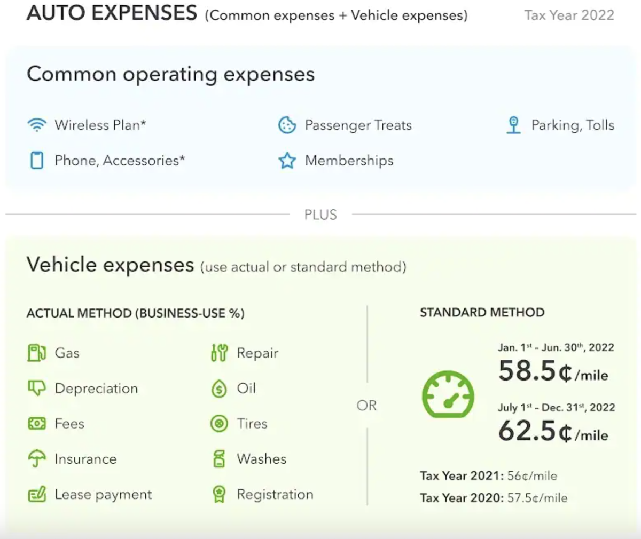This screenshot has width=641, height=539.
Task: Select the Wireless Plan wifi icon
Action: click(x=36, y=125)
